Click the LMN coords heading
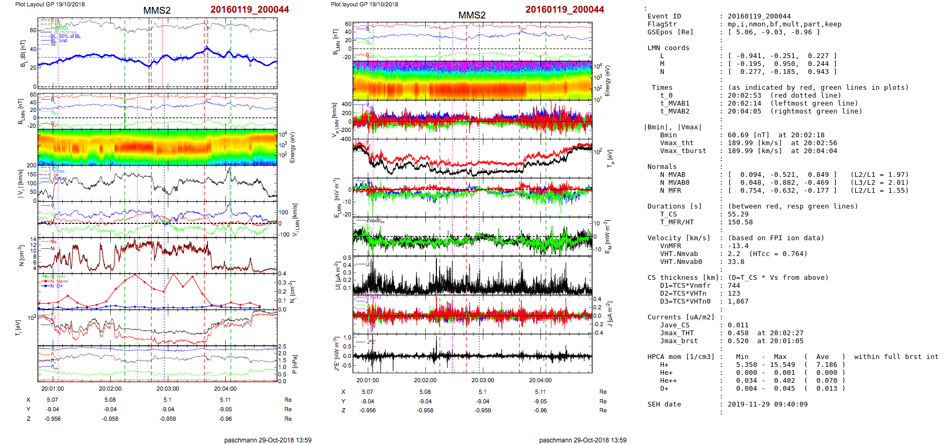The image size is (952, 444). tap(668, 48)
